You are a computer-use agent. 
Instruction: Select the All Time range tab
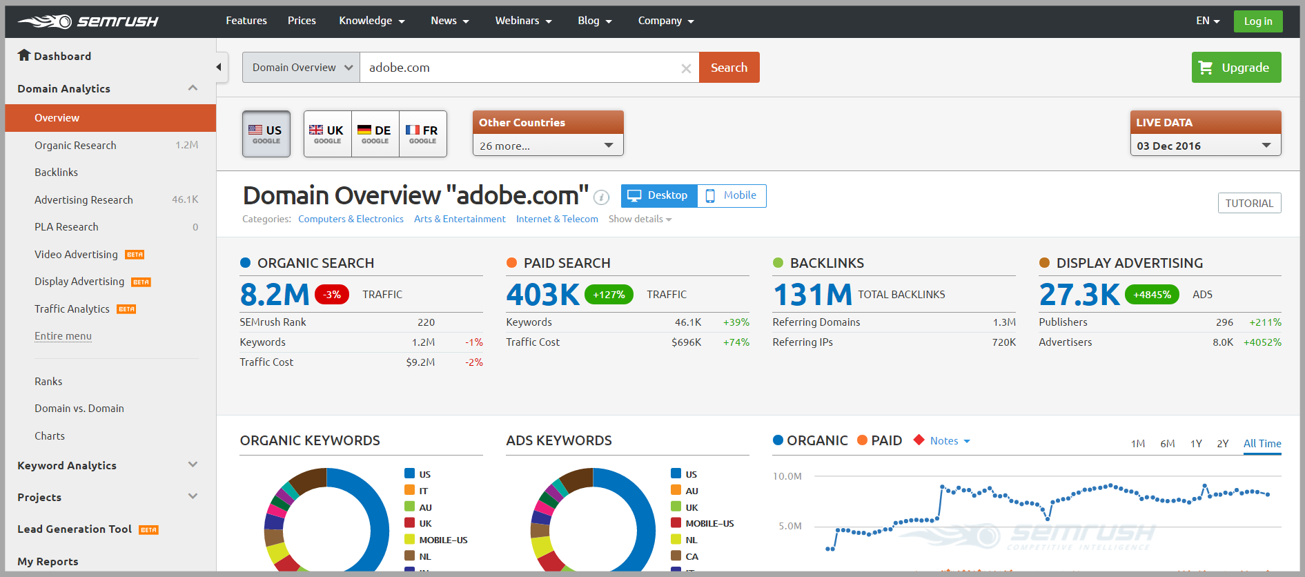[1262, 444]
